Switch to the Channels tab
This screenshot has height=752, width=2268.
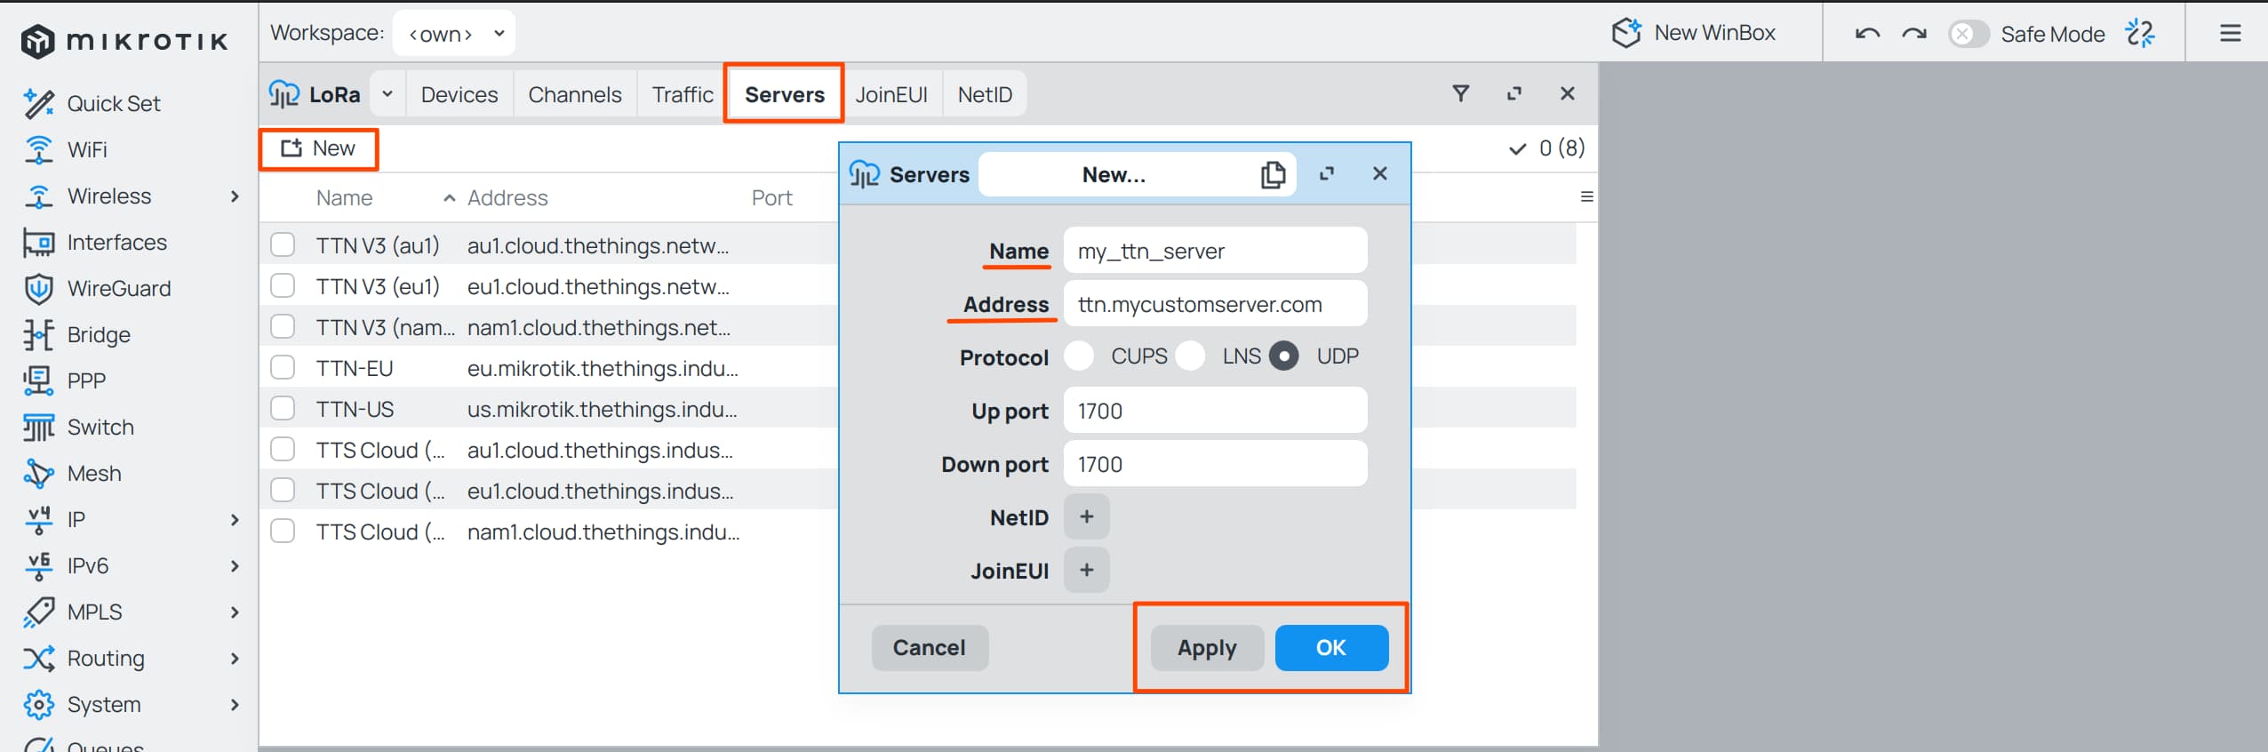point(575,94)
